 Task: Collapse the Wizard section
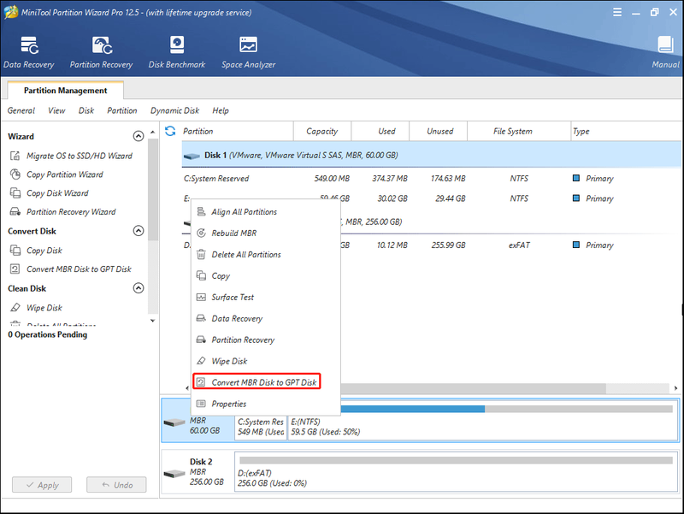(139, 136)
